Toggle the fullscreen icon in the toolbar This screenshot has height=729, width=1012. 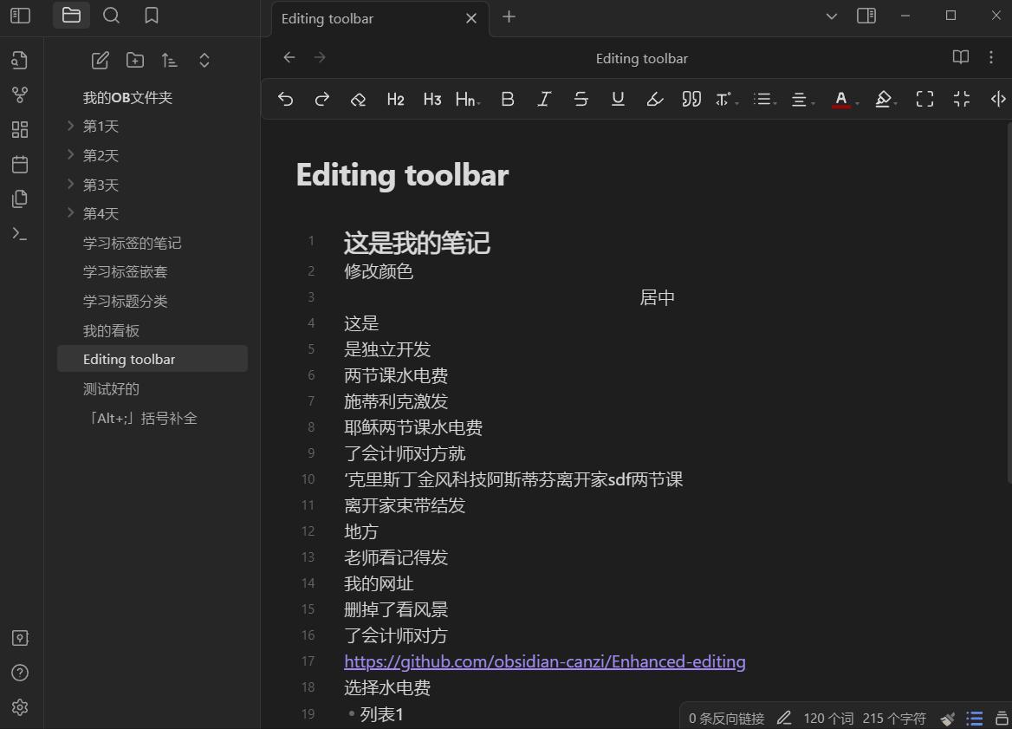[924, 99]
